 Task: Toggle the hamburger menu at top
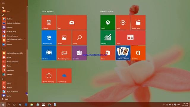(3, 3)
